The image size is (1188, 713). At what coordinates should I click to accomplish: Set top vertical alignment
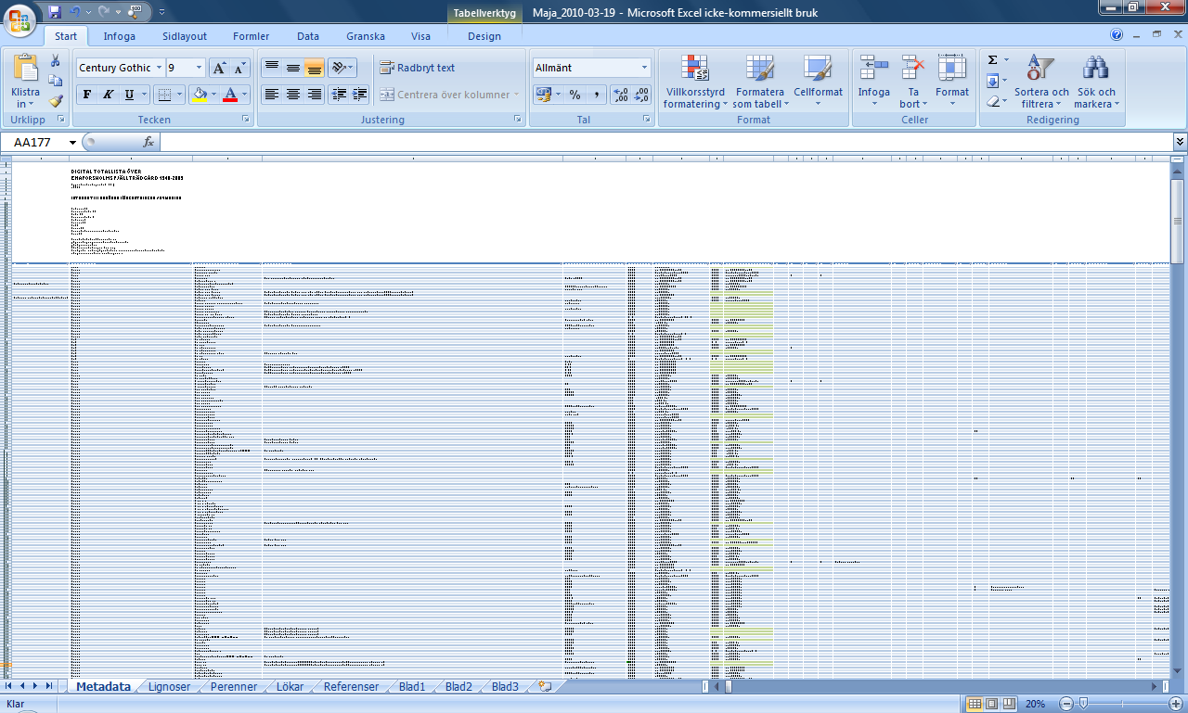tap(271, 68)
